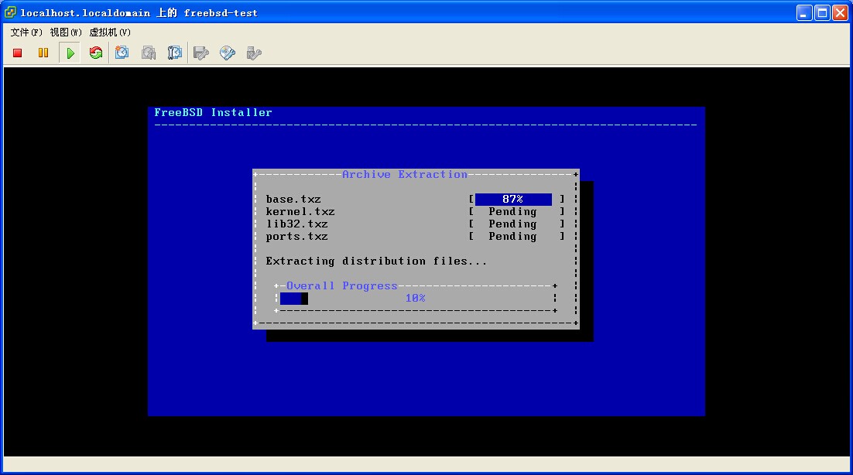Click the USB device connection icon

[x=253, y=53]
